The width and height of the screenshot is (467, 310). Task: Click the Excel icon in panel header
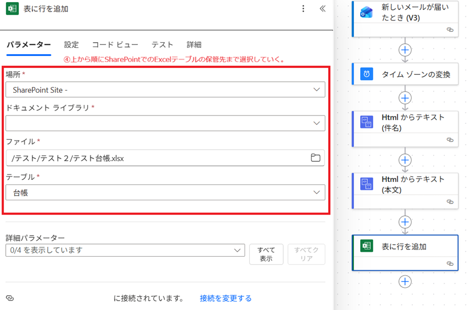point(12,9)
